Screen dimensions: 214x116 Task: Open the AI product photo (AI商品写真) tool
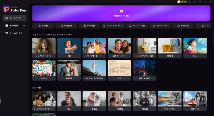point(183,26)
